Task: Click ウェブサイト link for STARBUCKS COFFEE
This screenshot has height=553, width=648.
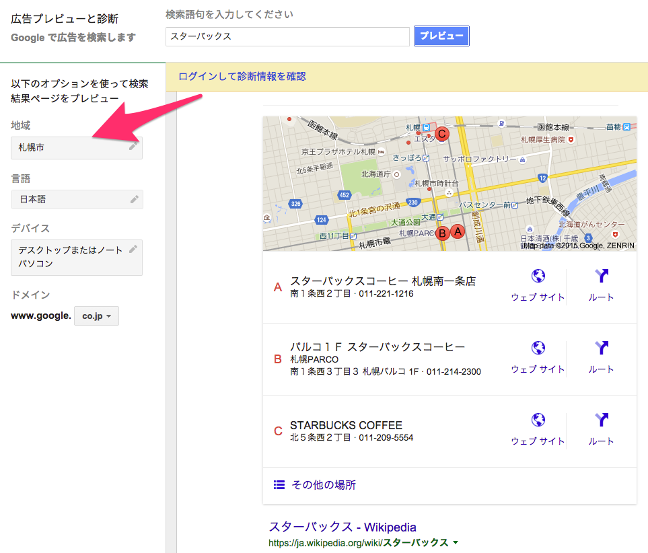Action: tap(538, 441)
